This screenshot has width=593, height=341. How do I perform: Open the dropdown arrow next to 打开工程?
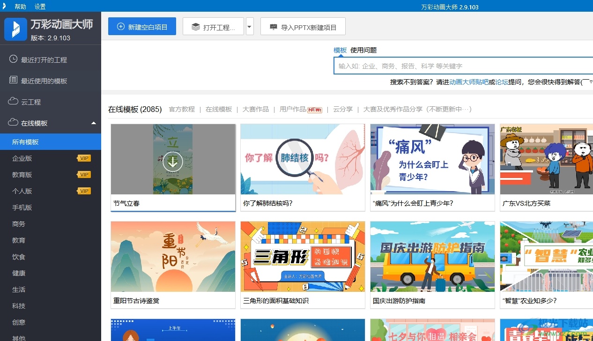(250, 27)
